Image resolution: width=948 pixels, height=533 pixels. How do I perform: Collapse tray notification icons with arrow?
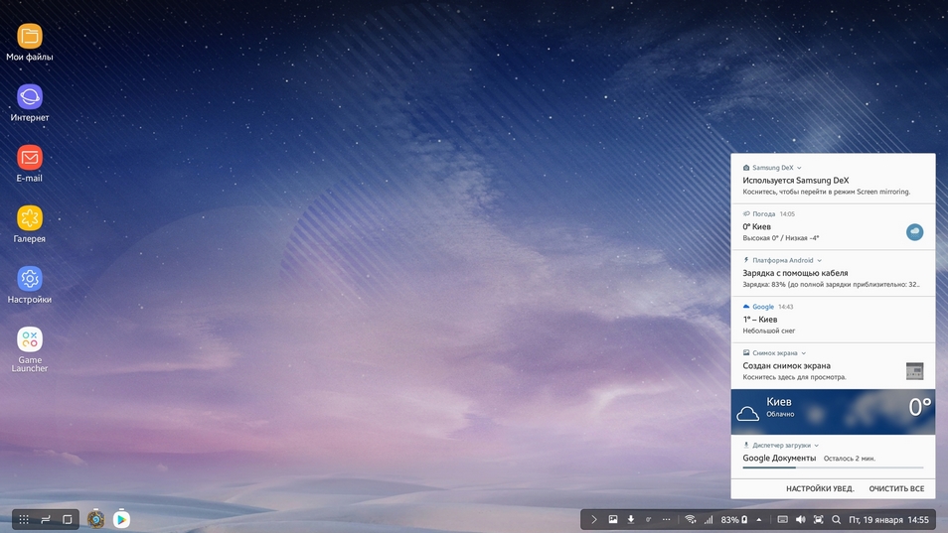tap(593, 519)
